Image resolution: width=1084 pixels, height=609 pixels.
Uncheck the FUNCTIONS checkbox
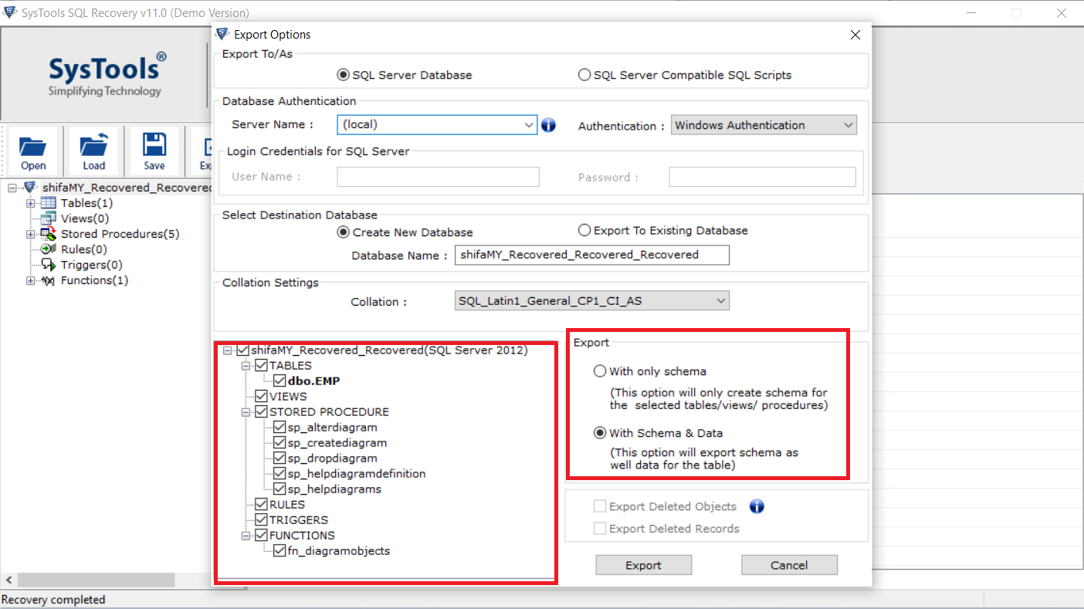[x=261, y=535]
